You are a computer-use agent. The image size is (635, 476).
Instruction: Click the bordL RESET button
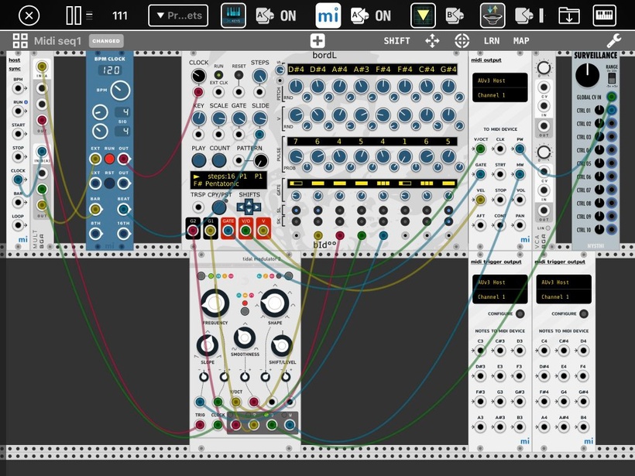[239, 75]
